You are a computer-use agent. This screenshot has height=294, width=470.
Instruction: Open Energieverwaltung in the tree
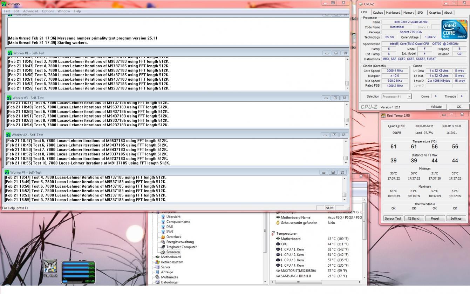tap(180, 242)
